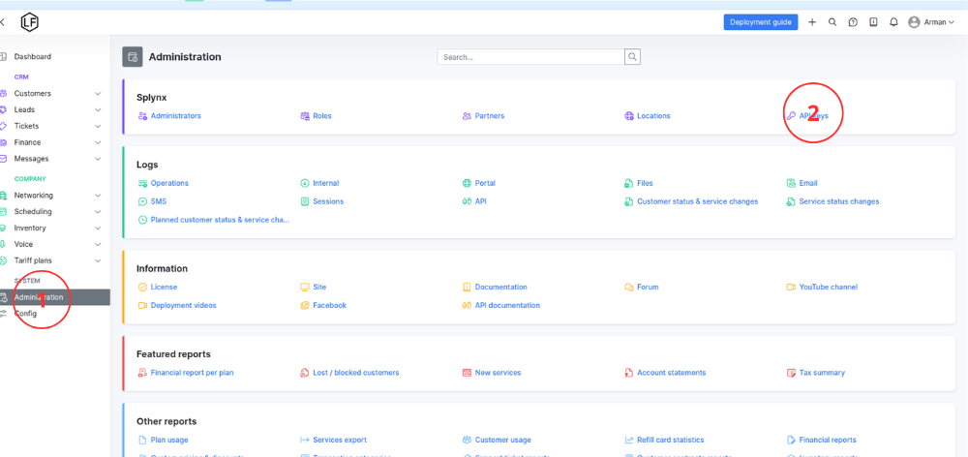This screenshot has width=968, height=457.
Task: Click the LF logo icon
Action: (30, 22)
